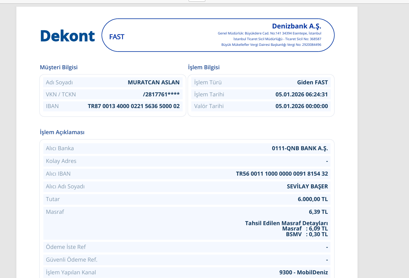Click the Müşteri Bilgisi section heading
Image resolution: width=409 pixels, height=278 pixels.
point(59,67)
